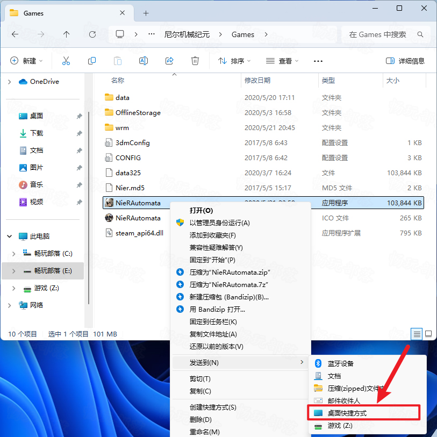
Task: Click the Delete trash icon in toolbar
Action: (x=195, y=61)
